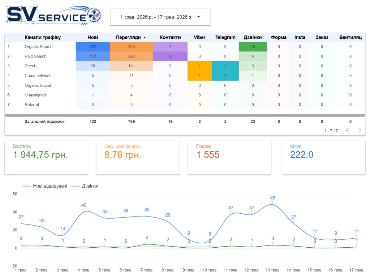Viewport: 370px width, 277px height.
Task: Sort by Viber column header
Action: point(199,37)
